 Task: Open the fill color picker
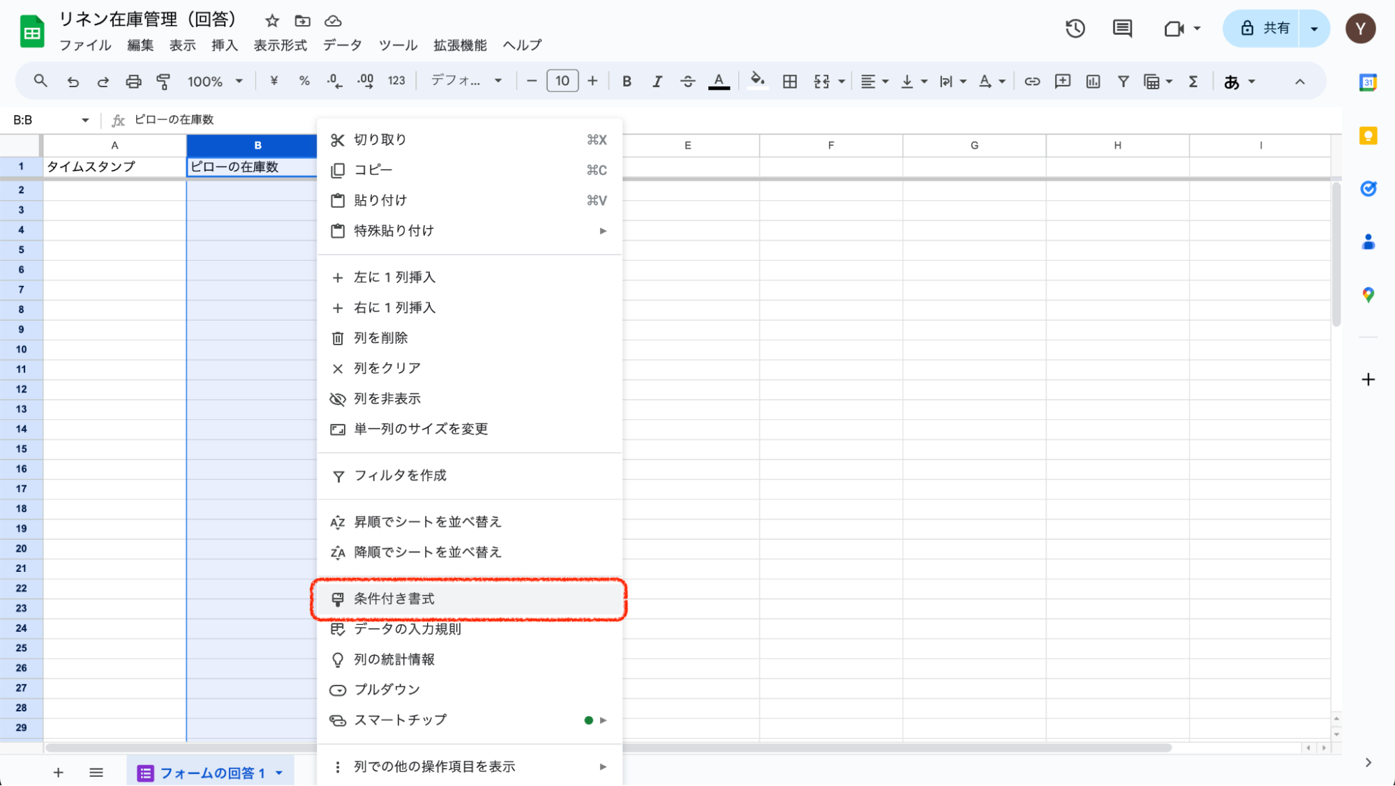(757, 82)
